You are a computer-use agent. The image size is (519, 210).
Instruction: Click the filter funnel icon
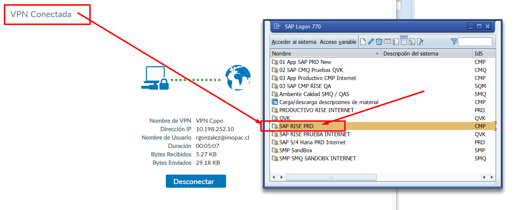[x=454, y=42]
